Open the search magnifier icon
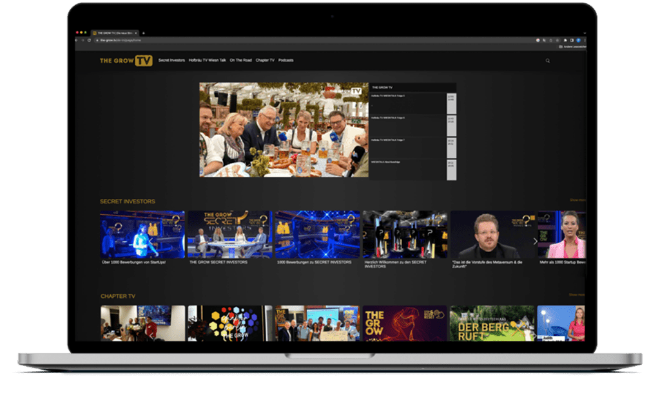 (x=548, y=60)
